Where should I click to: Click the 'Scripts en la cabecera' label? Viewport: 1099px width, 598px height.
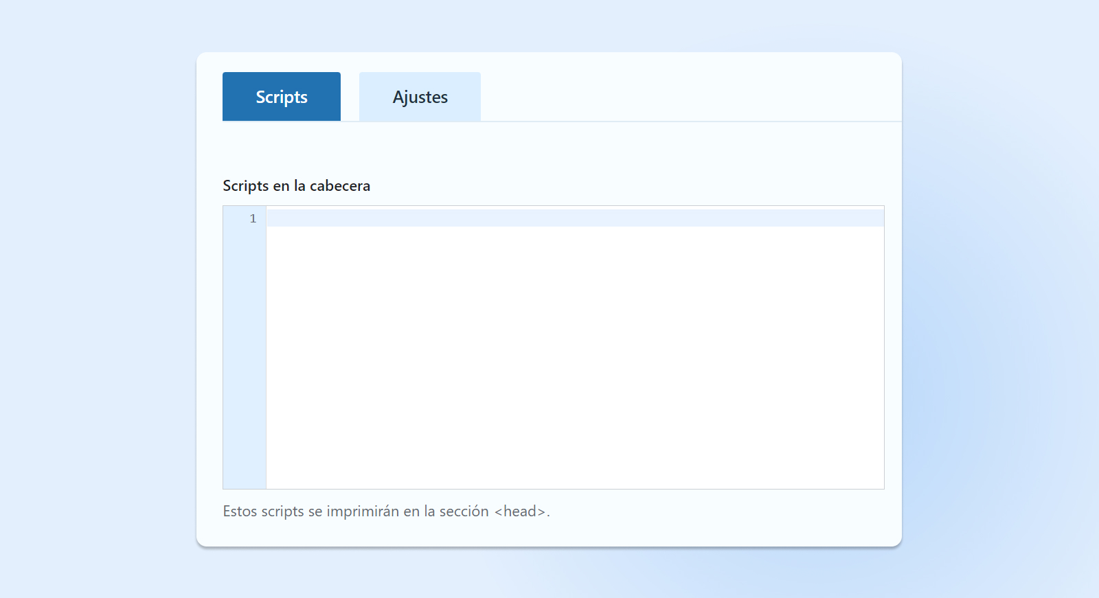[x=296, y=186]
